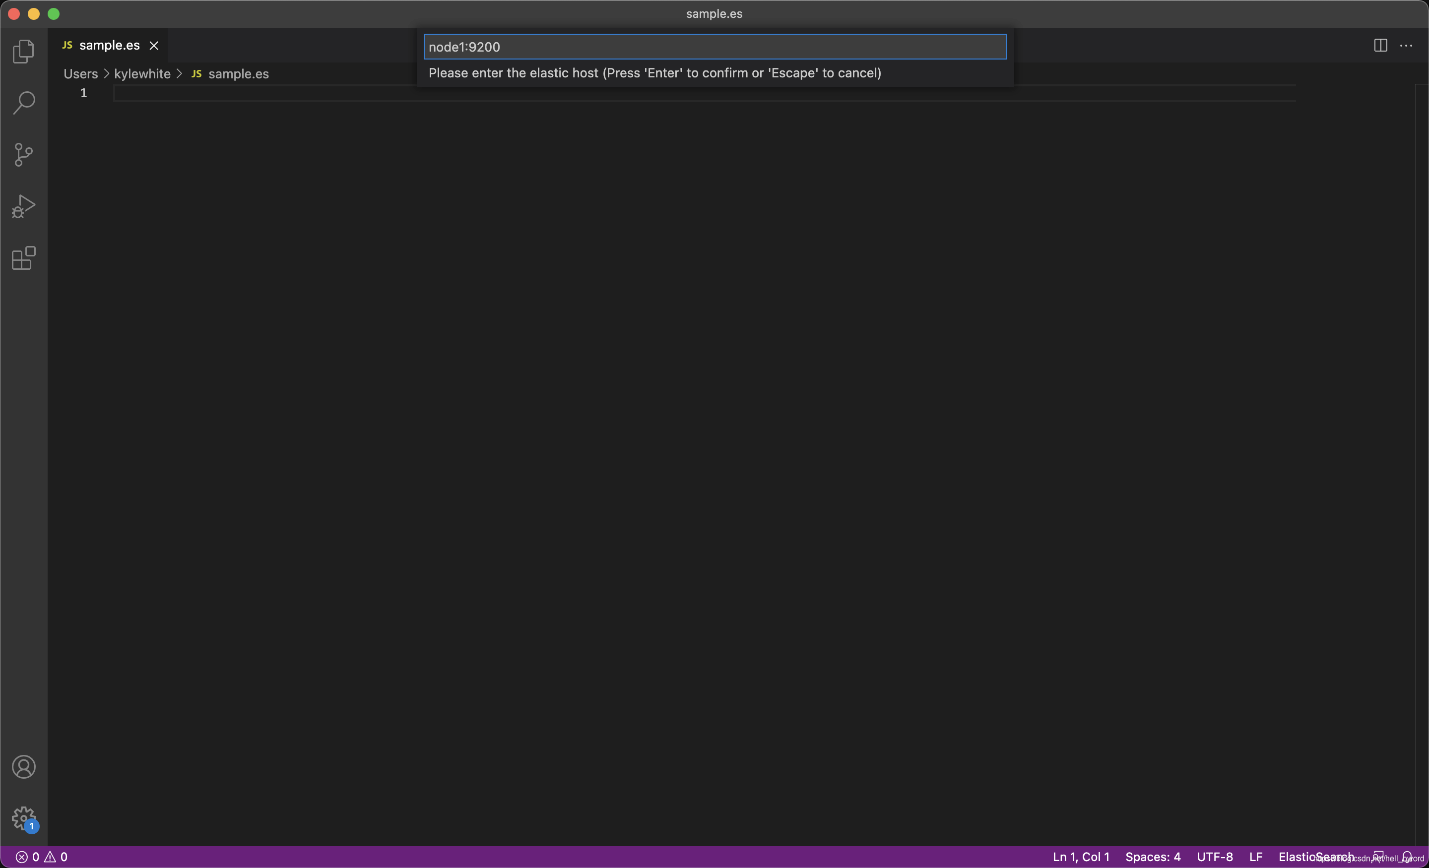
Task: Open the Search view in activity bar
Action: click(24, 103)
